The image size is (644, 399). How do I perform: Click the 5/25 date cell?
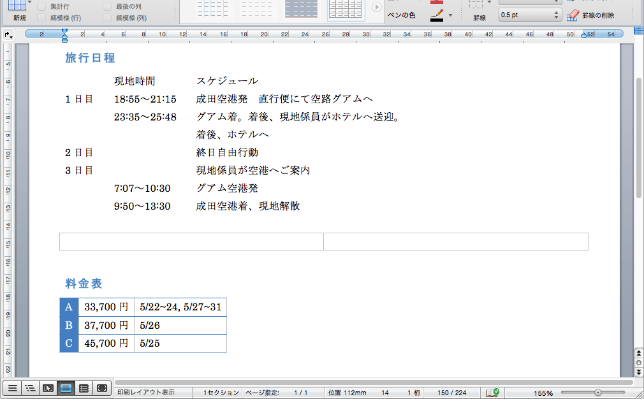pyautogui.click(x=180, y=343)
